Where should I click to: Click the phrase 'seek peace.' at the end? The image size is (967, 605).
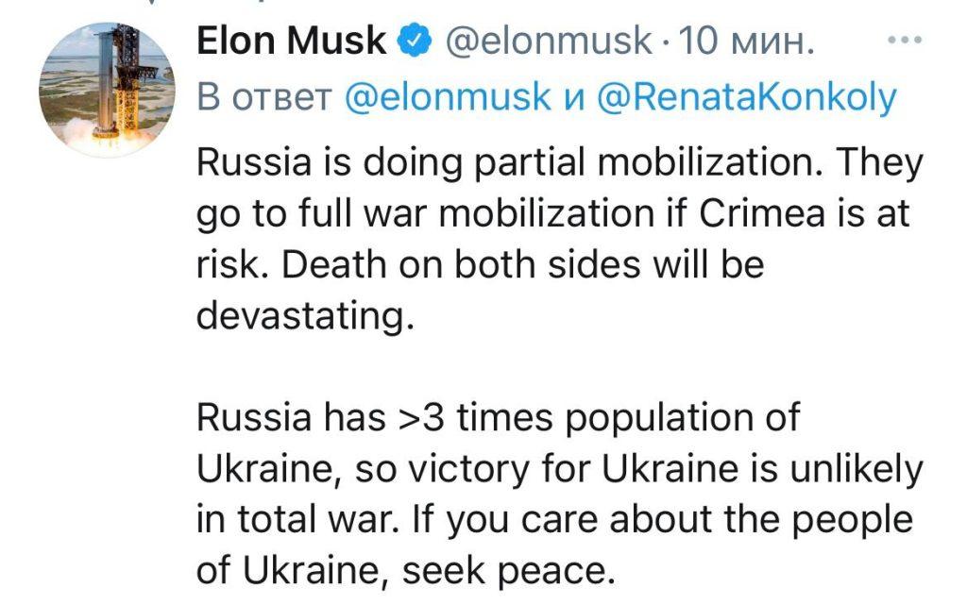point(509,571)
